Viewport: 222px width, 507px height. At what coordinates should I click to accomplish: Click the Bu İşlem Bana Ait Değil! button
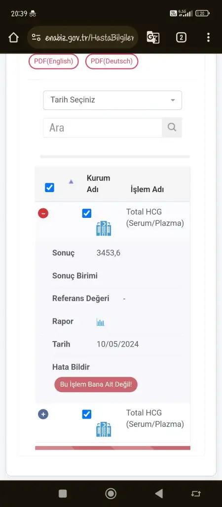96,385
